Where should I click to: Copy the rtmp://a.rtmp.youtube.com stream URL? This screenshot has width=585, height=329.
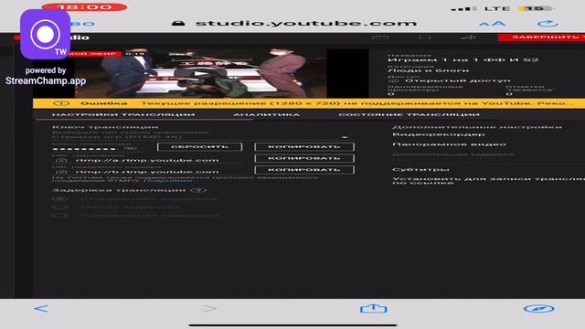pyautogui.click(x=304, y=158)
